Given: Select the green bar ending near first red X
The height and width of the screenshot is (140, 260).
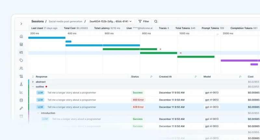Looking at the screenshot, I should (x=130, y=49).
